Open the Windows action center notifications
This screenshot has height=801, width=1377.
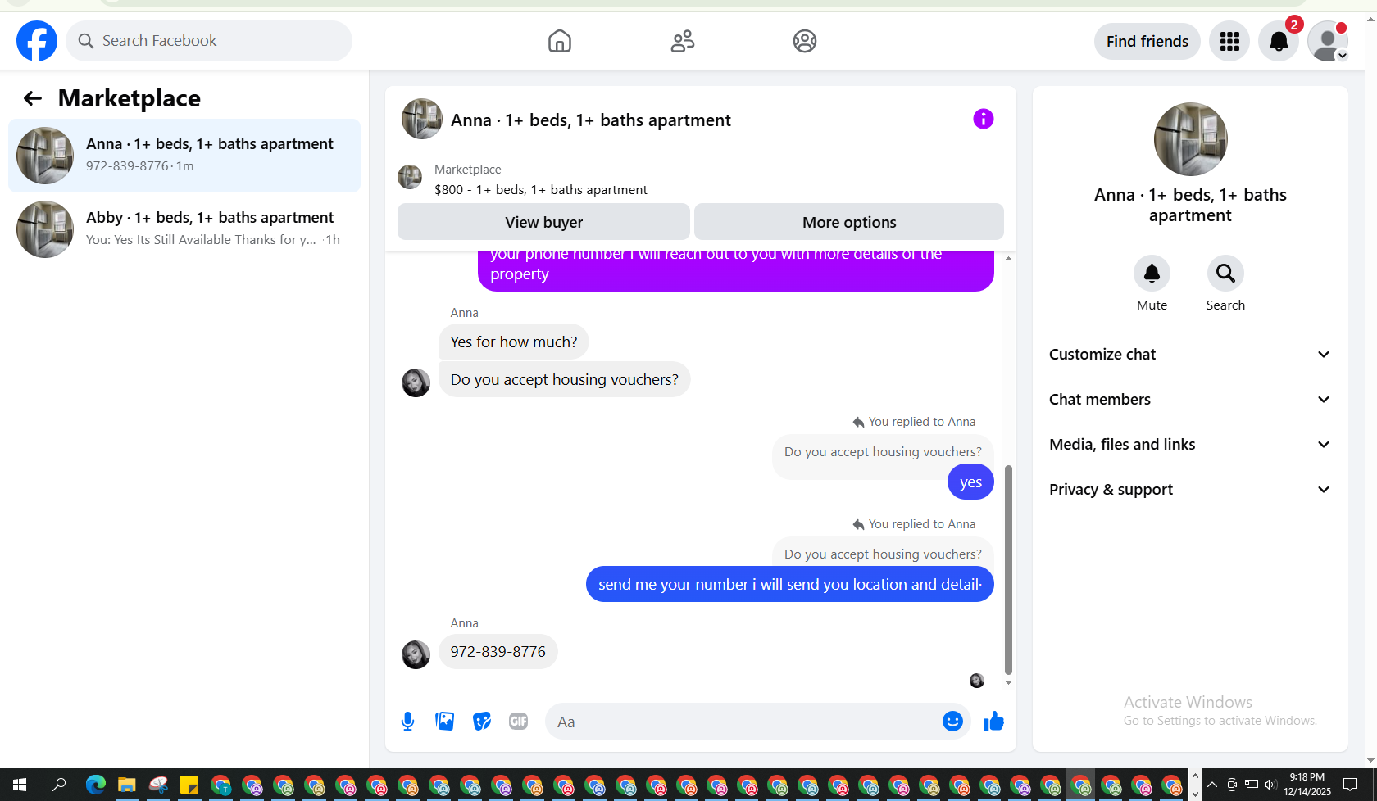coord(1350,785)
